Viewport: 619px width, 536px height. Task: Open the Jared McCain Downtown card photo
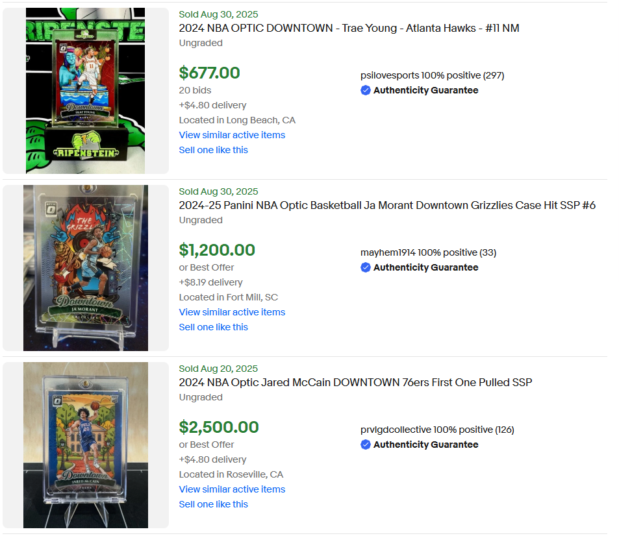pos(86,445)
